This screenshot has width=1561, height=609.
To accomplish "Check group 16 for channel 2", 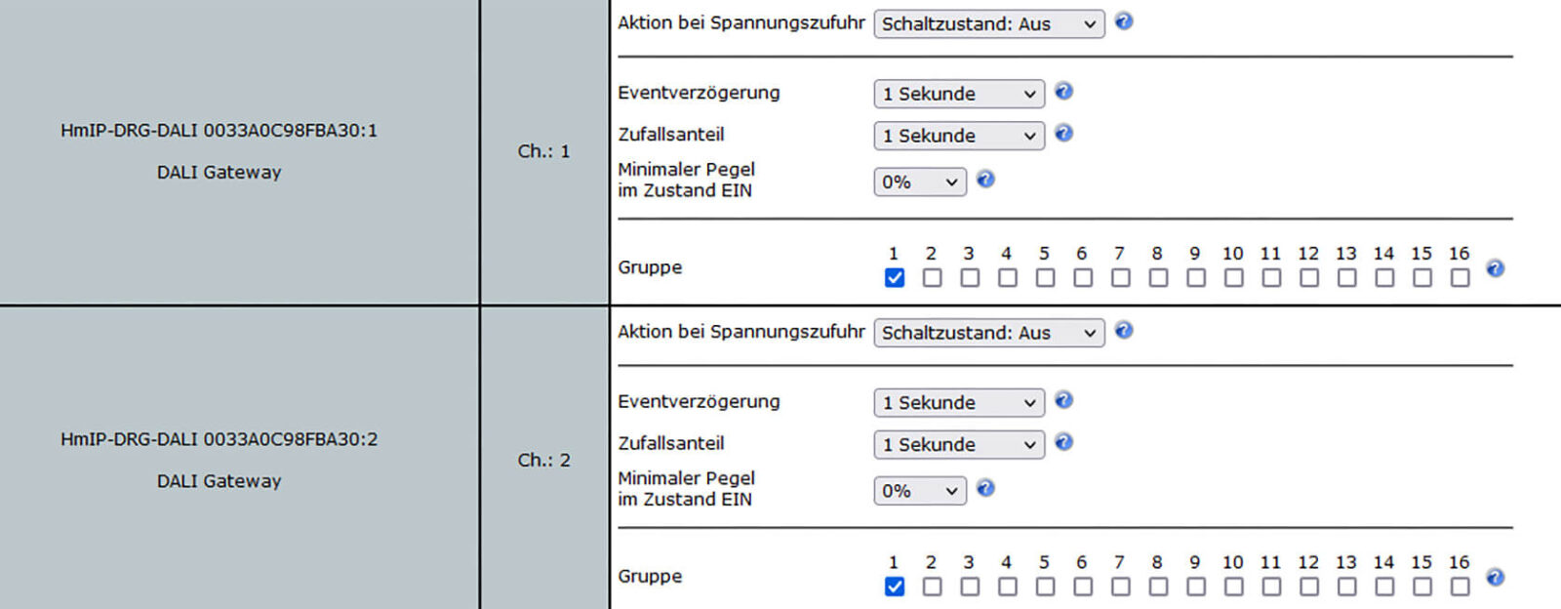I will click(1460, 587).
